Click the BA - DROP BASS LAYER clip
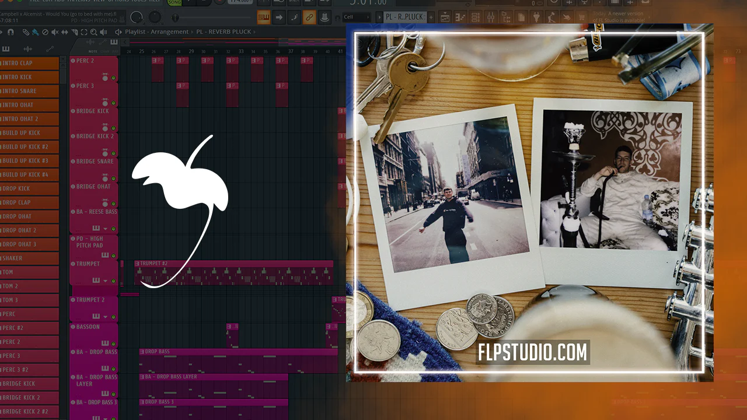Screen dimensions: 747x420 click(x=214, y=386)
